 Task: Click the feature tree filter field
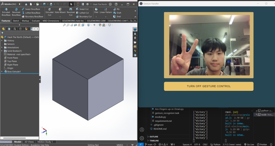pos(19,33)
